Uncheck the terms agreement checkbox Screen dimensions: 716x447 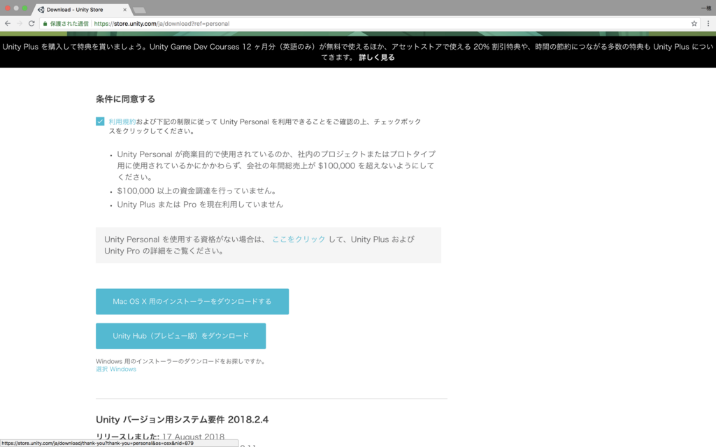pos(100,122)
